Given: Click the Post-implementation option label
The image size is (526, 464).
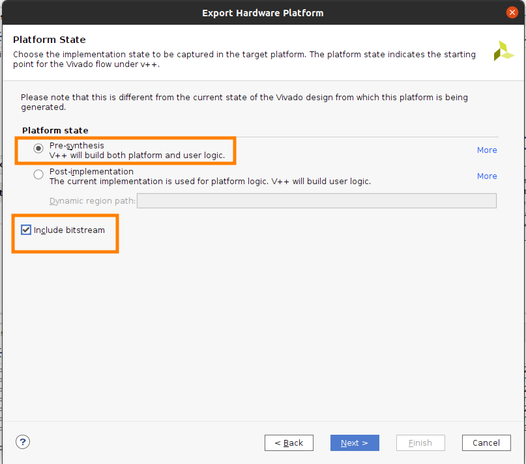Looking at the screenshot, I should 91,172.
